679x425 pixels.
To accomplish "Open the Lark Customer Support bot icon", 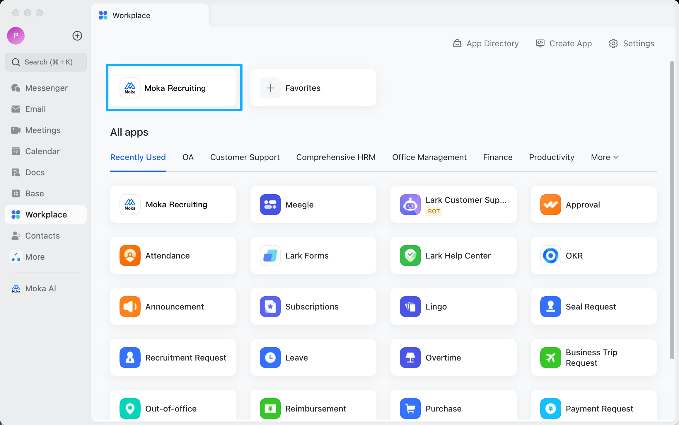I will pyautogui.click(x=410, y=205).
